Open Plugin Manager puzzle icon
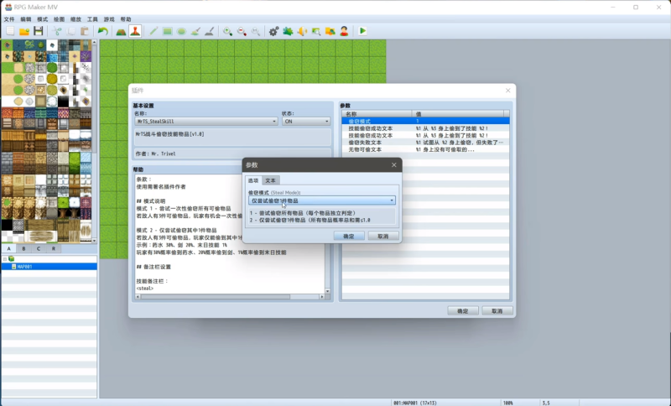671x406 pixels. point(288,31)
